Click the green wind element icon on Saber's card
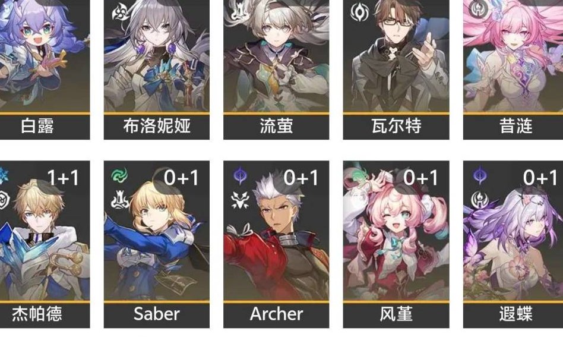Image resolution: width=563 pixels, height=337 pixels. (x=119, y=176)
